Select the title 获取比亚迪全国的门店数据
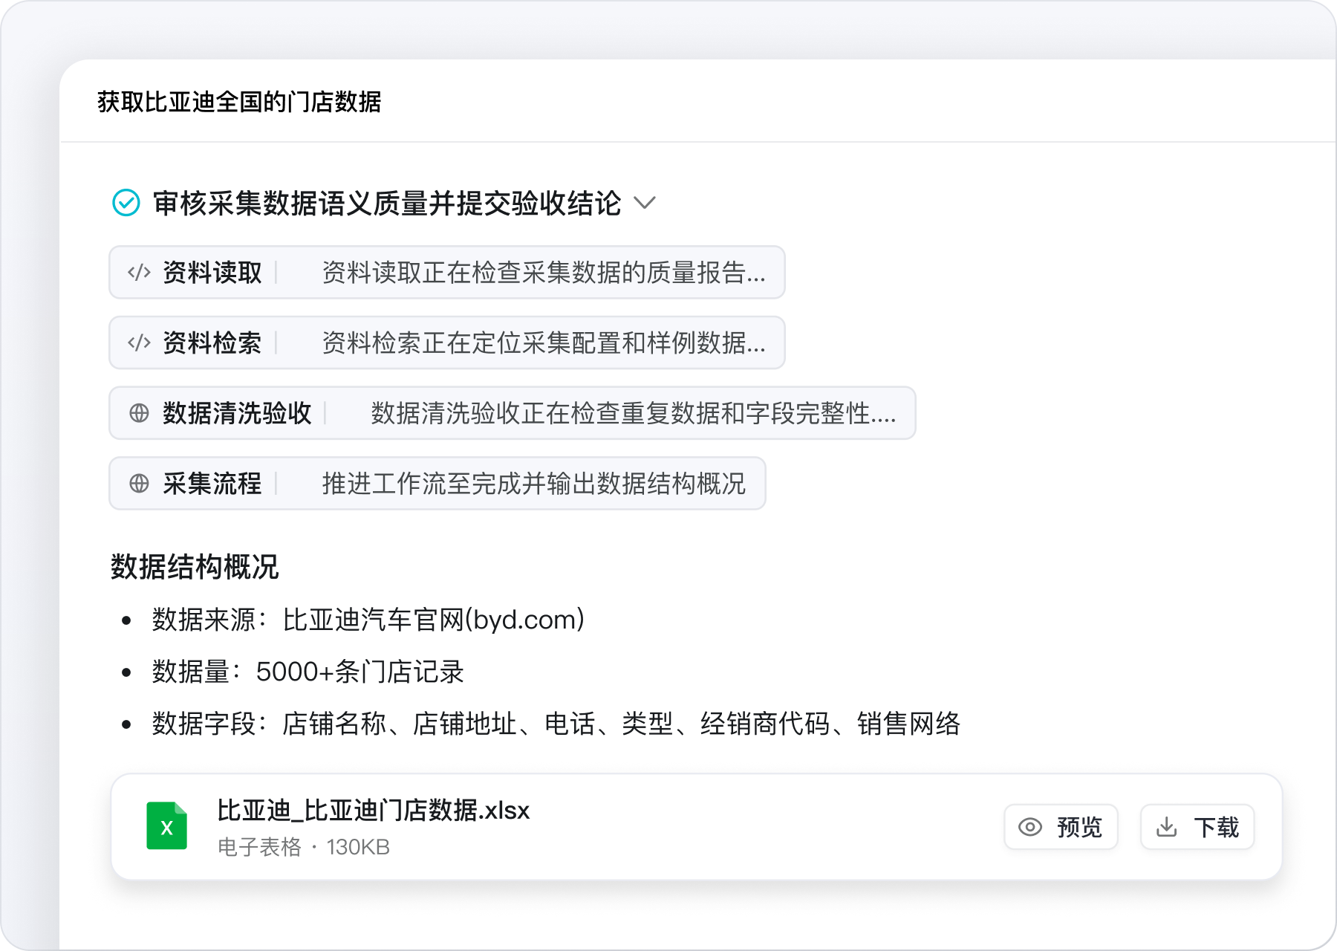 (239, 102)
